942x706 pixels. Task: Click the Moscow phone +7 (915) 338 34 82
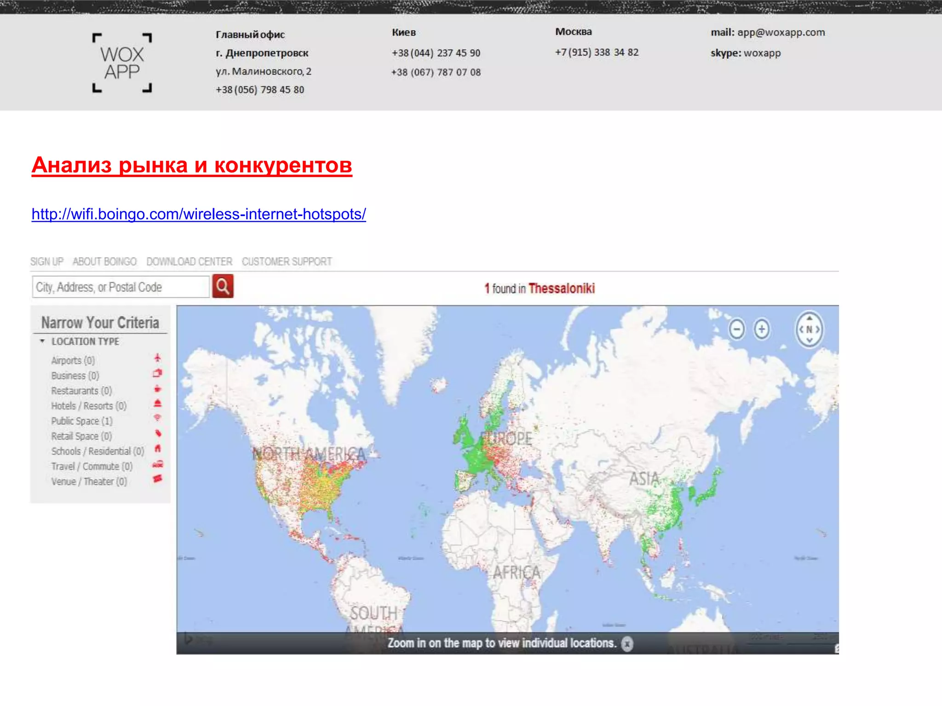pos(597,52)
